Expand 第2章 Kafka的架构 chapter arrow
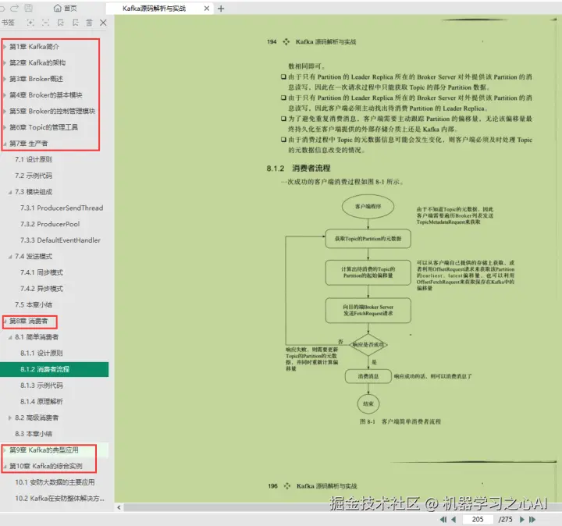 tap(5, 62)
